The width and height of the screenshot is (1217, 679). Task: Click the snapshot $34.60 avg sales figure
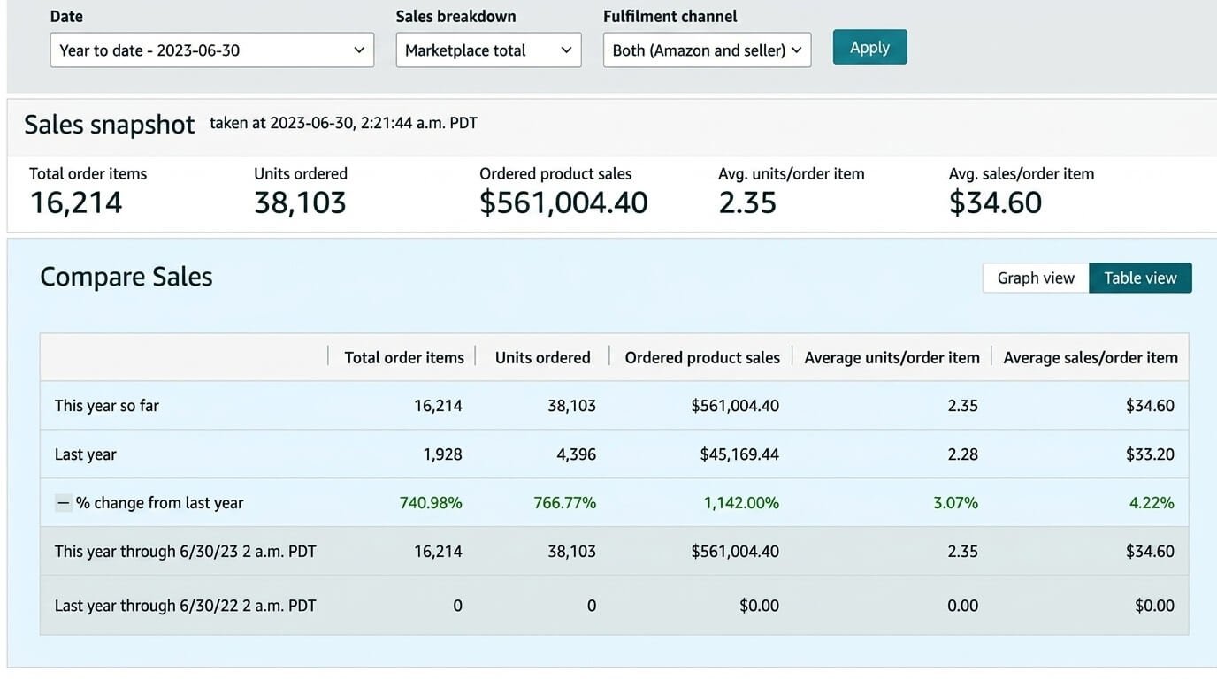coord(995,202)
